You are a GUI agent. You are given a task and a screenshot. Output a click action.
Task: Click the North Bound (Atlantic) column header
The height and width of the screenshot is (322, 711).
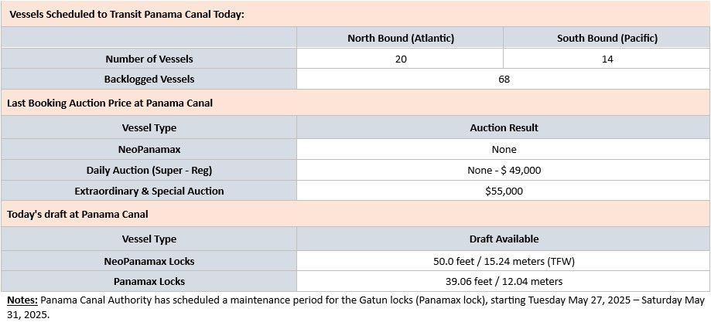(x=400, y=38)
